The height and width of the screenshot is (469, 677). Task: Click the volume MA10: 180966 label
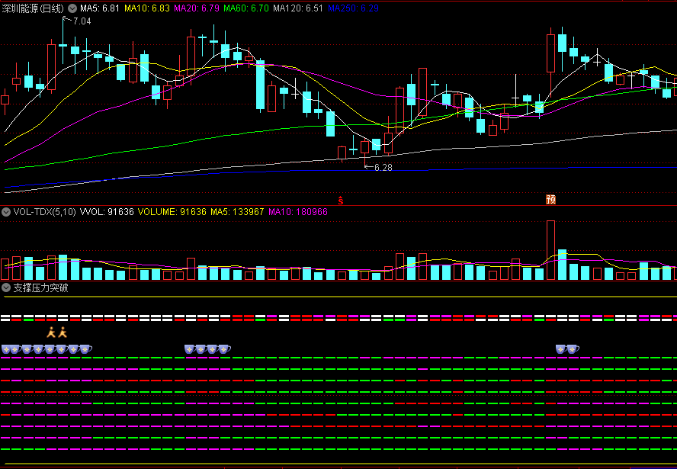[x=298, y=212]
